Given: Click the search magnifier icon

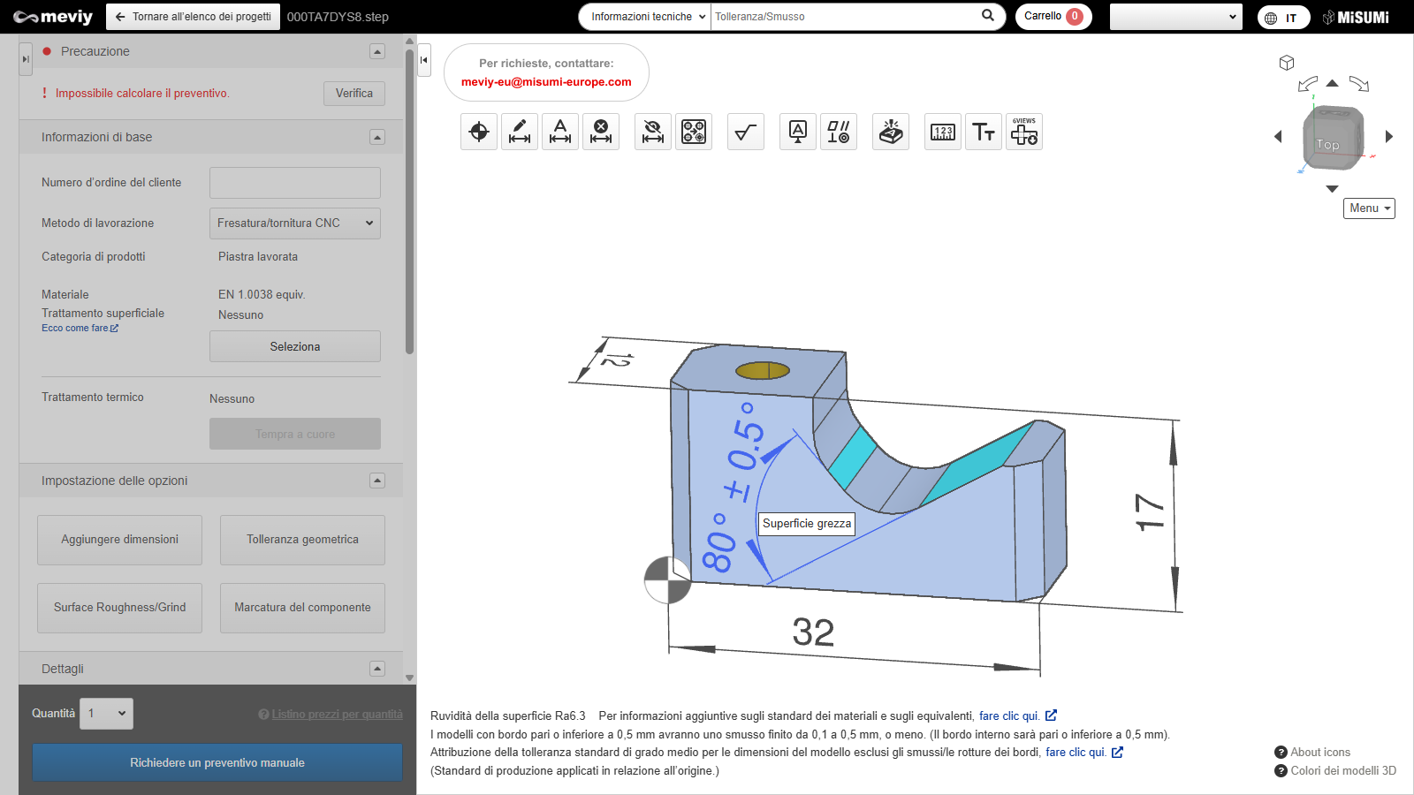Looking at the screenshot, I should tap(988, 16).
